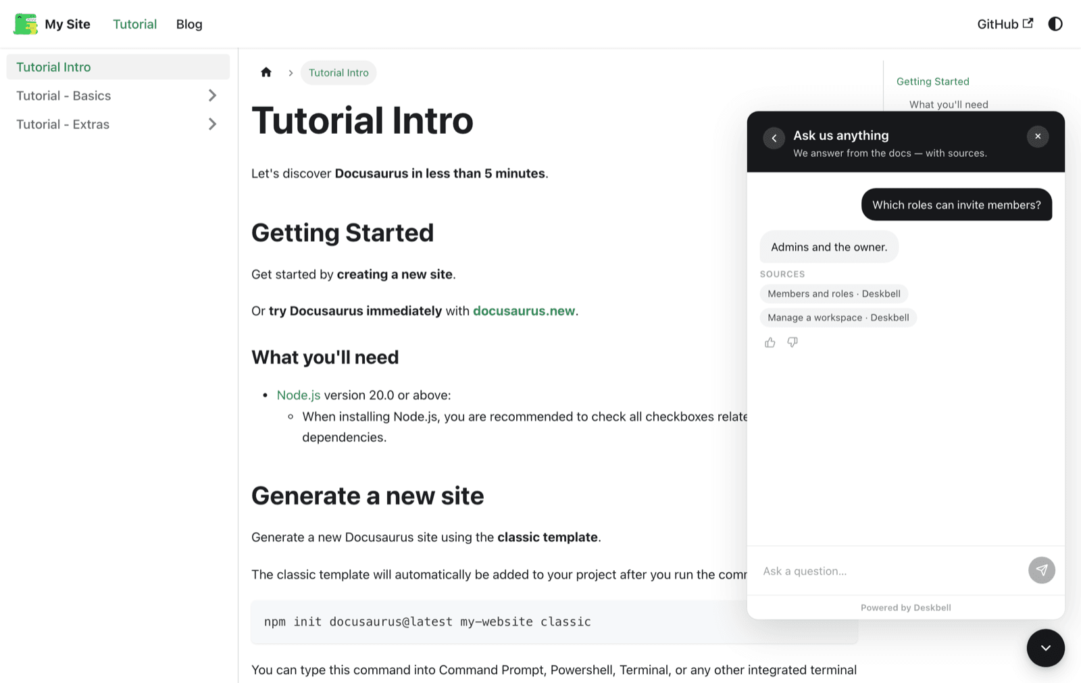The height and width of the screenshot is (683, 1081).
Task: Follow the Node.js link
Action: tap(299, 395)
